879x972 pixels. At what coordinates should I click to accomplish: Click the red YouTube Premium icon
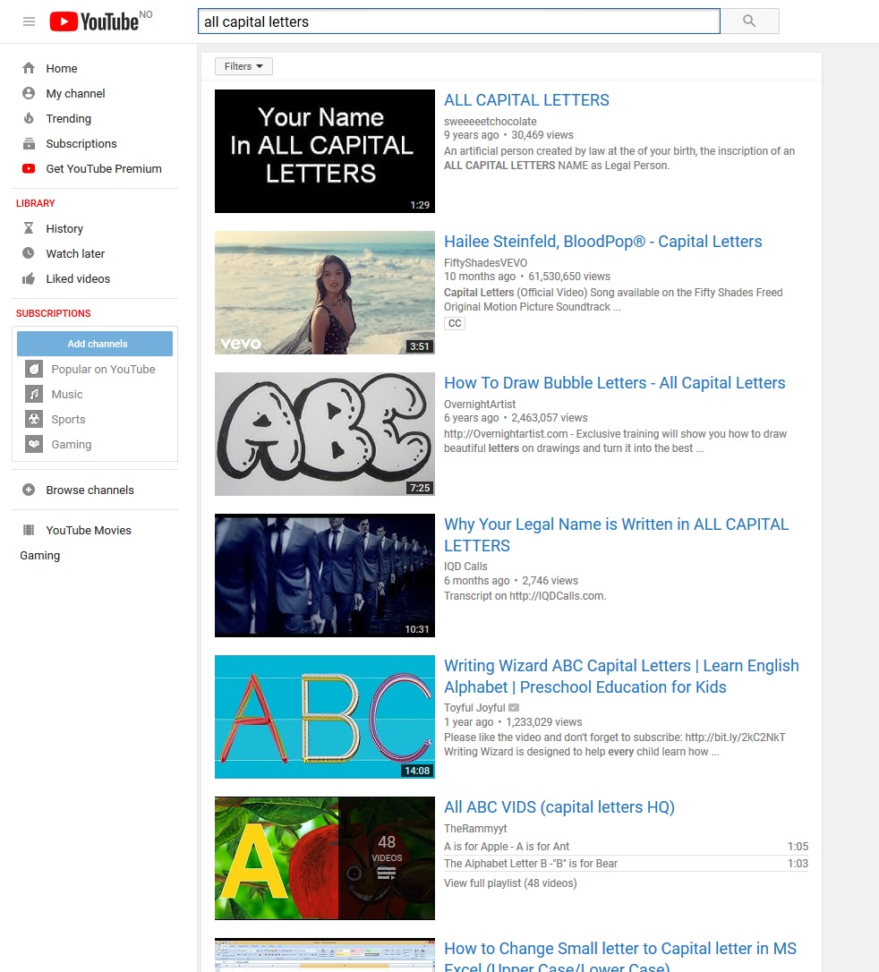tap(29, 168)
